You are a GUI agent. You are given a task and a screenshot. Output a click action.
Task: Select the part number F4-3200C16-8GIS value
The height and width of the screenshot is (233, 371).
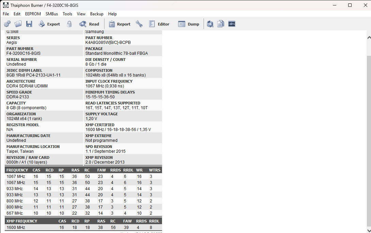[x=23, y=53]
